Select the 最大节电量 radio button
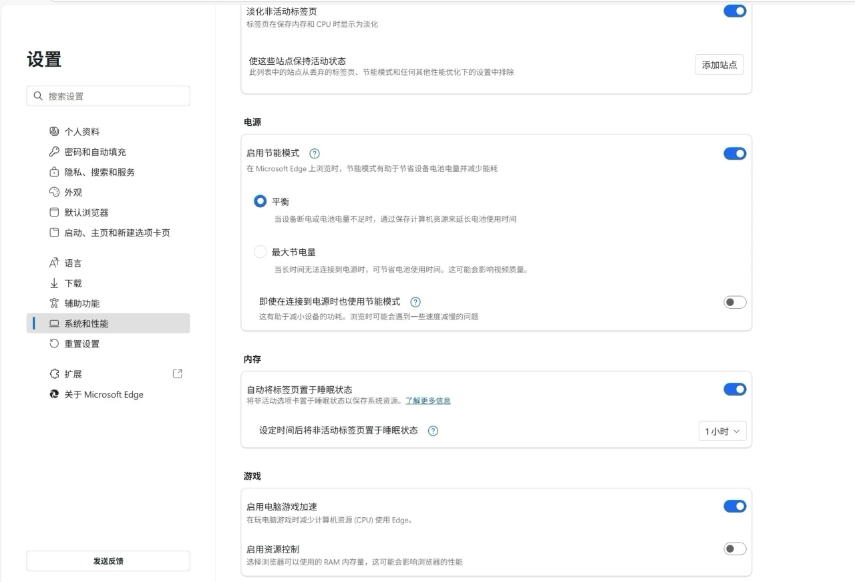855x582 pixels. [261, 252]
